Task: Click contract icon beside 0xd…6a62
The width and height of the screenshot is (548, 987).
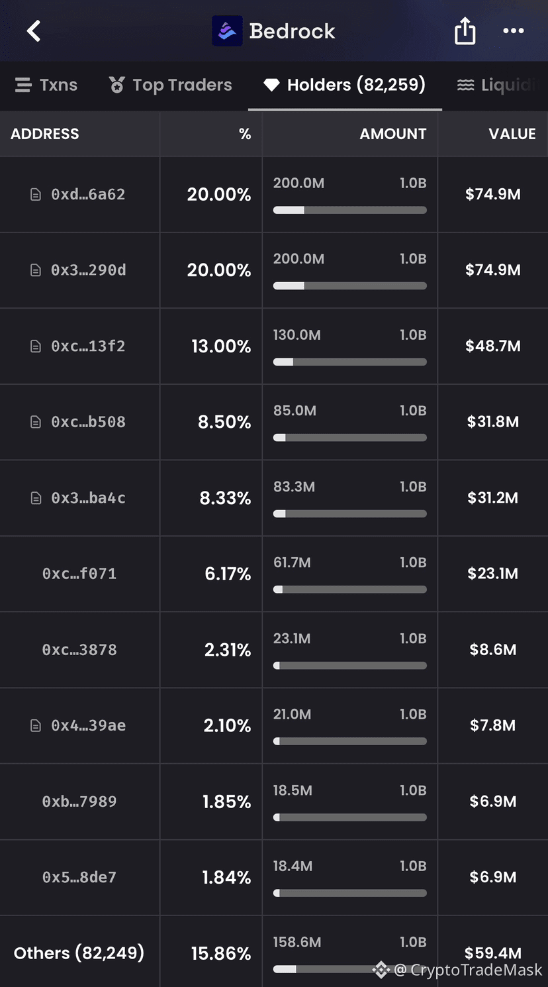Action: click(36, 195)
